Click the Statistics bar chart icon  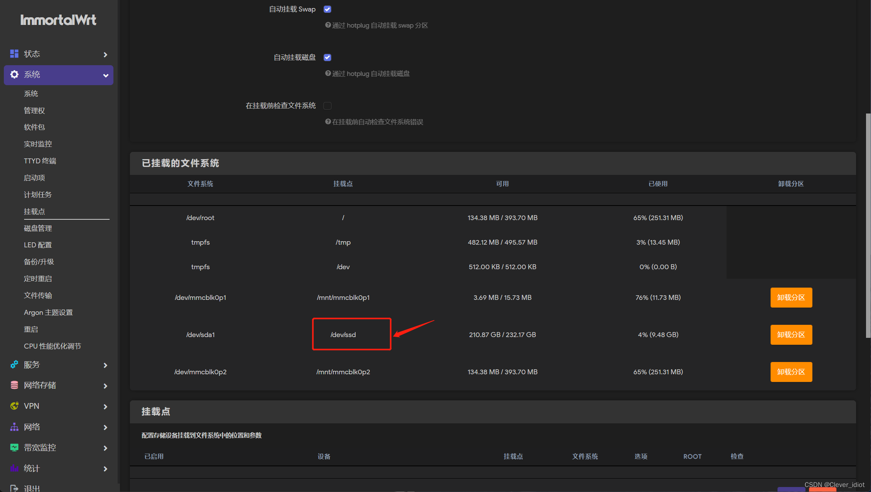point(14,468)
